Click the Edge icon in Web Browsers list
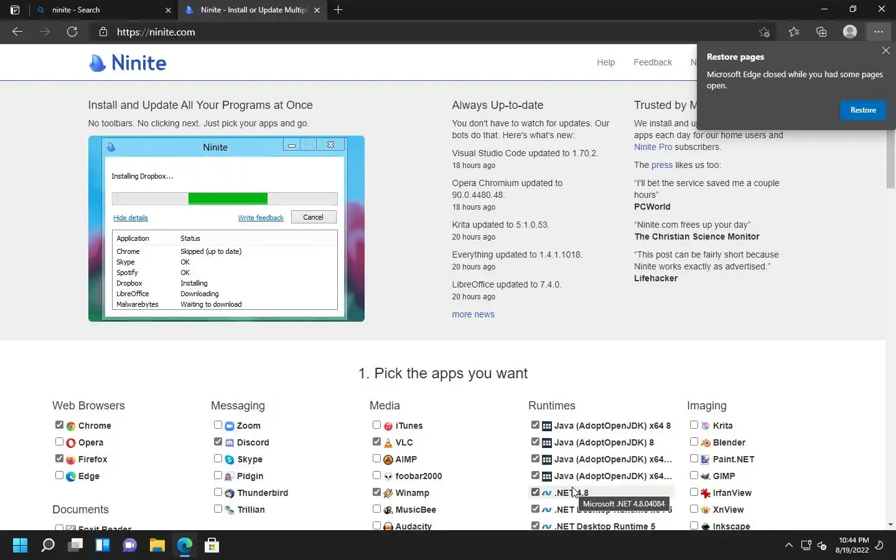 [71, 477]
